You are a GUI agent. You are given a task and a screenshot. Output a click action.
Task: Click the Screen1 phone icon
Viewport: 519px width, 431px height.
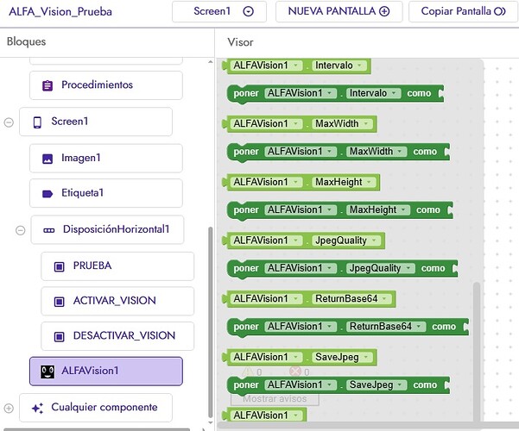37,122
